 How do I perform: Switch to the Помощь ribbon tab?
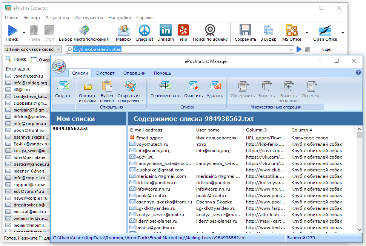tap(163, 73)
